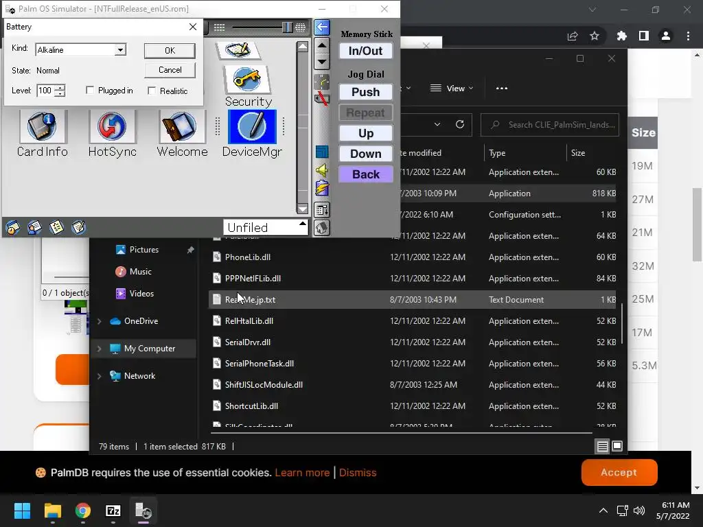Open the Address Book quick-launch icon

coord(34,228)
